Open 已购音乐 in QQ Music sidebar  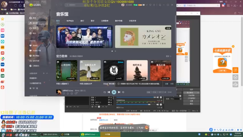pos(34,66)
